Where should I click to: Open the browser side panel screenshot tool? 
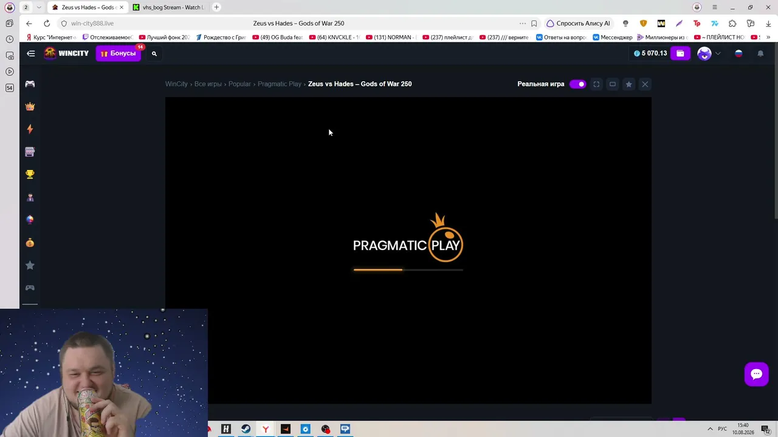click(9, 55)
